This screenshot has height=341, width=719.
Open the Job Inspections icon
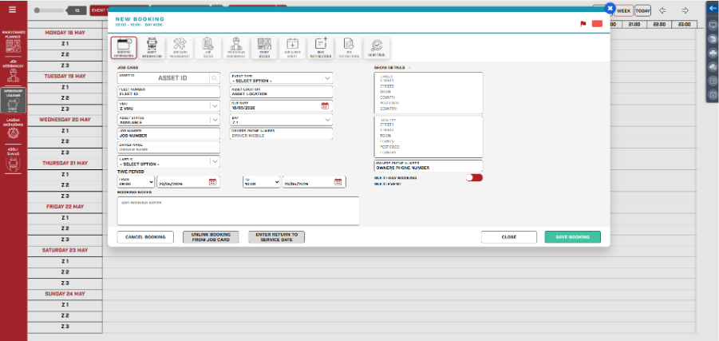pyautogui.click(x=349, y=48)
